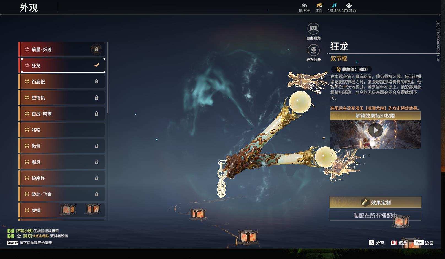Viewport: 445px width, 259px height.
Task: Click star icon on 摘星·炽魂 row
Action: [x=27, y=49]
